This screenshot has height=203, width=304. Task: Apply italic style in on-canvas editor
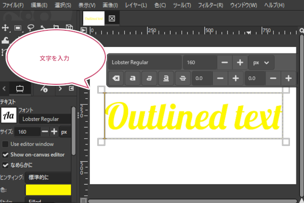148,78
